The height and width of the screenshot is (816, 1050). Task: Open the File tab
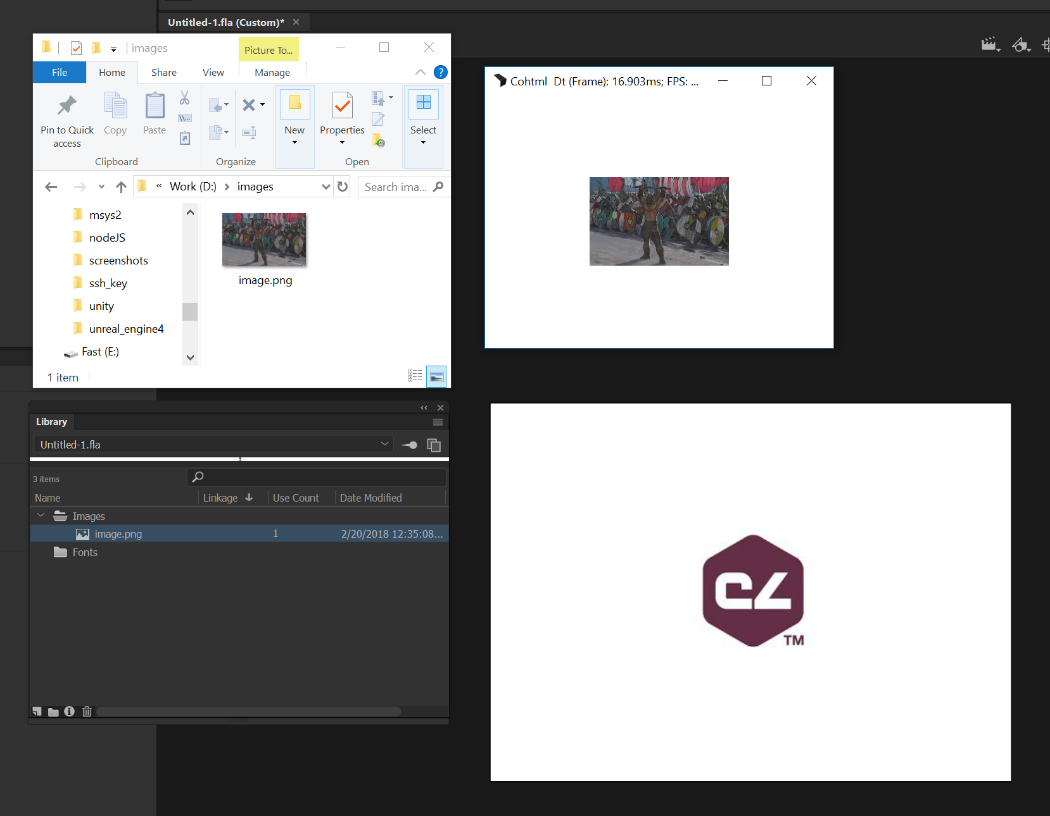tap(60, 72)
